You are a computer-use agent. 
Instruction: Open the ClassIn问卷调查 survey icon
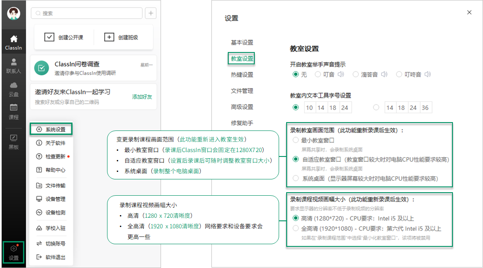[x=42, y=68]
